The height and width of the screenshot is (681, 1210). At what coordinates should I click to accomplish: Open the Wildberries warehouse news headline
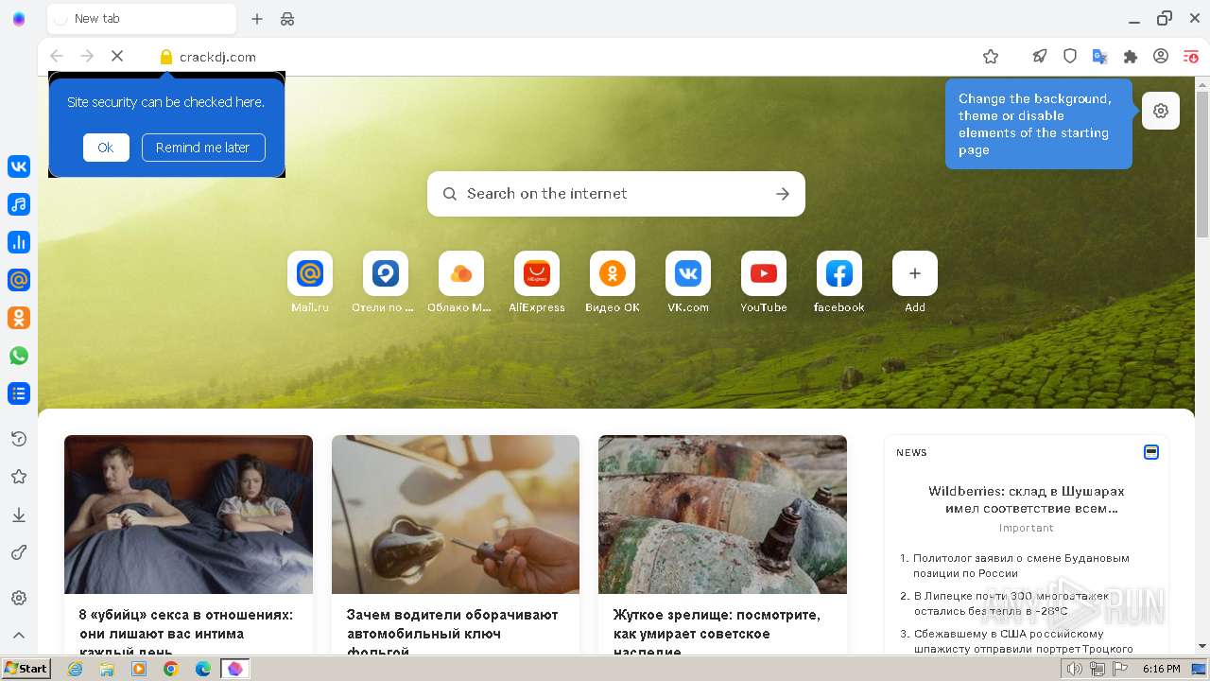point(1026,499)
